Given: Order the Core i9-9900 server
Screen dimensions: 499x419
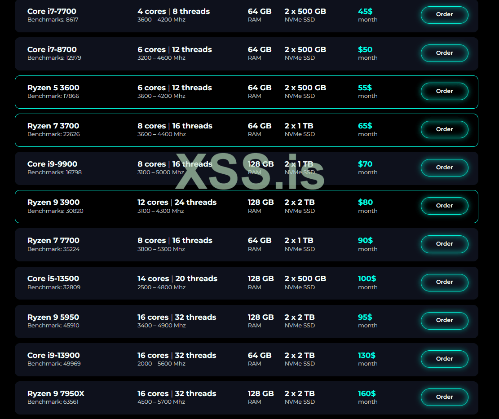Looking at the screenshot, I should click(444, 168).
